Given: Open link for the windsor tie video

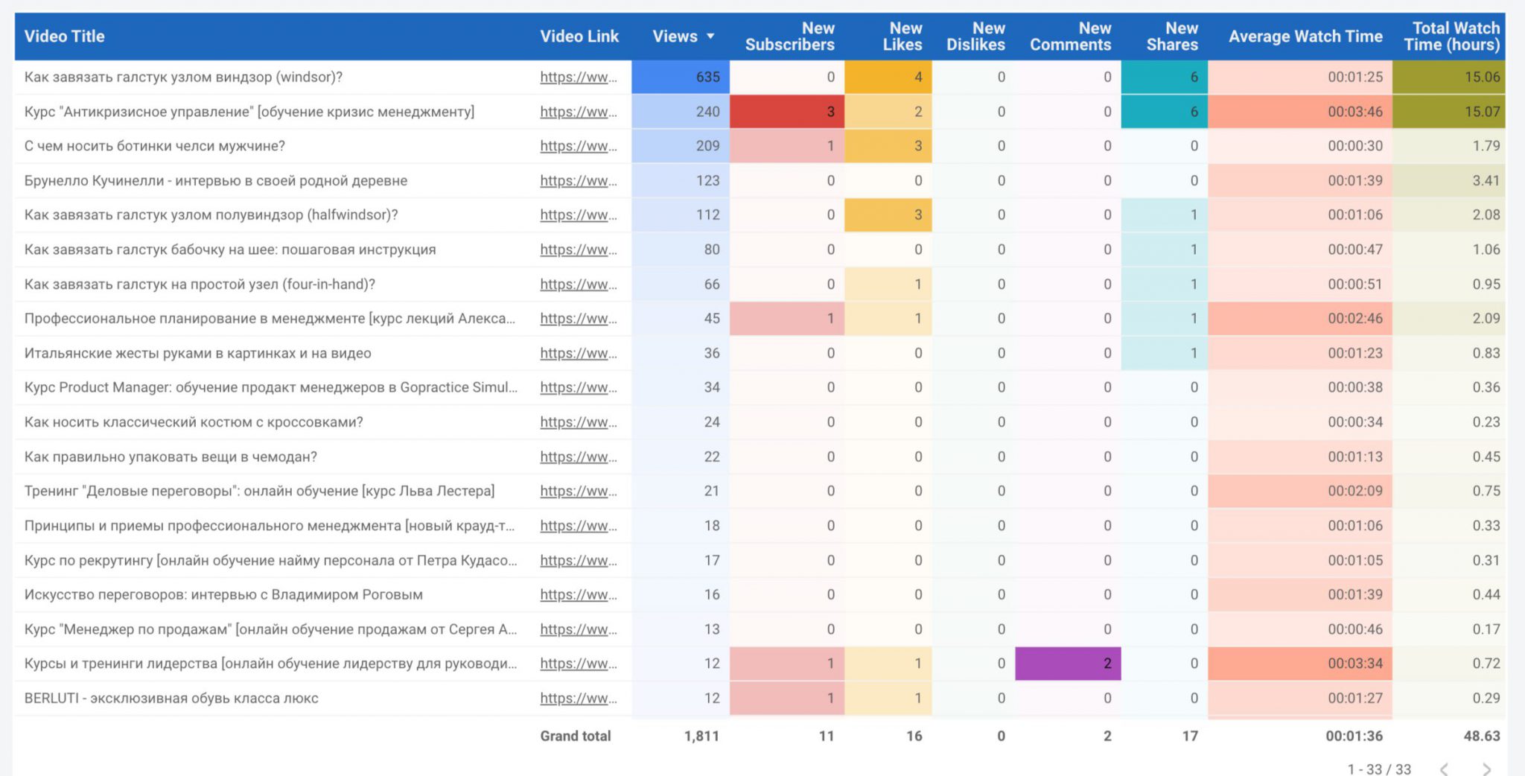Looking at the screenshot, I should pyautogui.click(x=578, y=77).
